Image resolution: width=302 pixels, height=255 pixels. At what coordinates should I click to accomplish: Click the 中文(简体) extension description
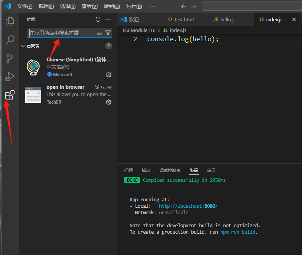[x=58, y=67]
